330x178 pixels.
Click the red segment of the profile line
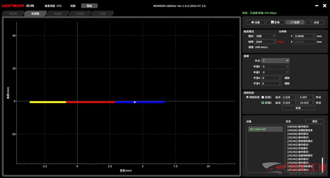coord(91,102)
